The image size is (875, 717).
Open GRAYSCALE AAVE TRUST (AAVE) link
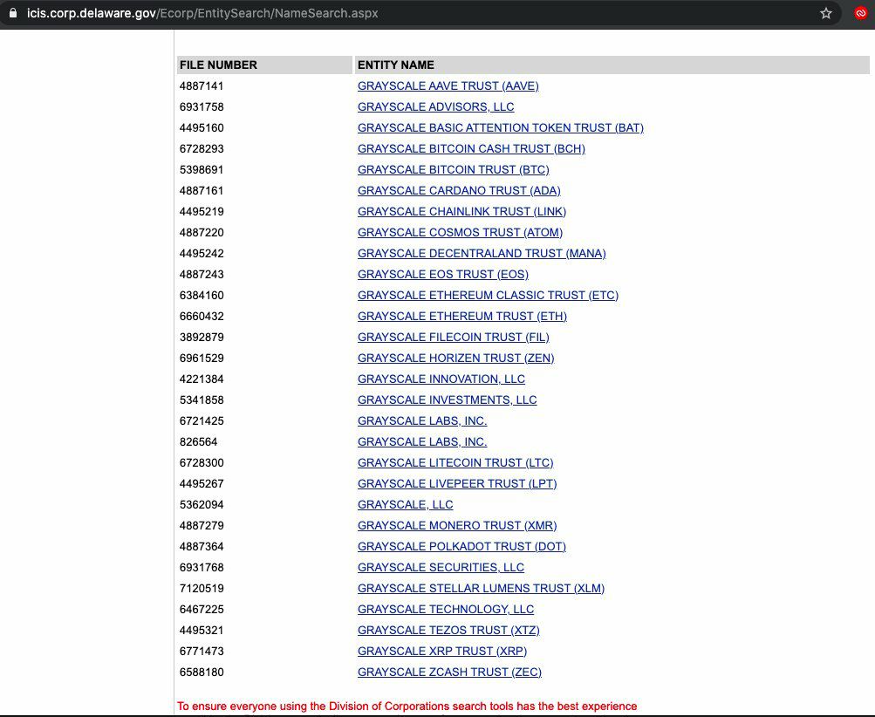pos(448,86)
